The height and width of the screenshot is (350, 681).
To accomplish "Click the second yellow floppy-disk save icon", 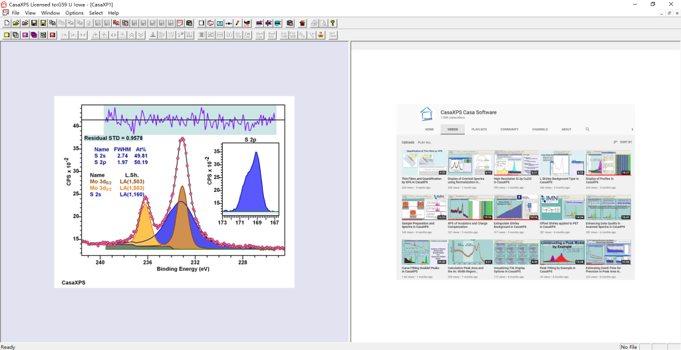I will point(43,23).
